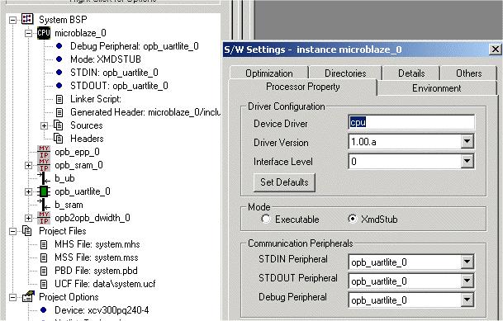Select the XmdStub mode radio button

[x=352, y=219]
